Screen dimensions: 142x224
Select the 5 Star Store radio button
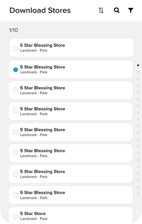pos(15,216)
